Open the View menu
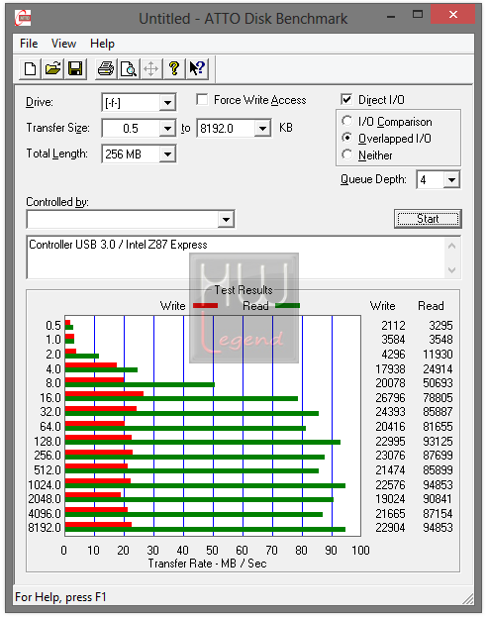The height and width of the screenshot is (617, 488). click(x=63, y=44)
